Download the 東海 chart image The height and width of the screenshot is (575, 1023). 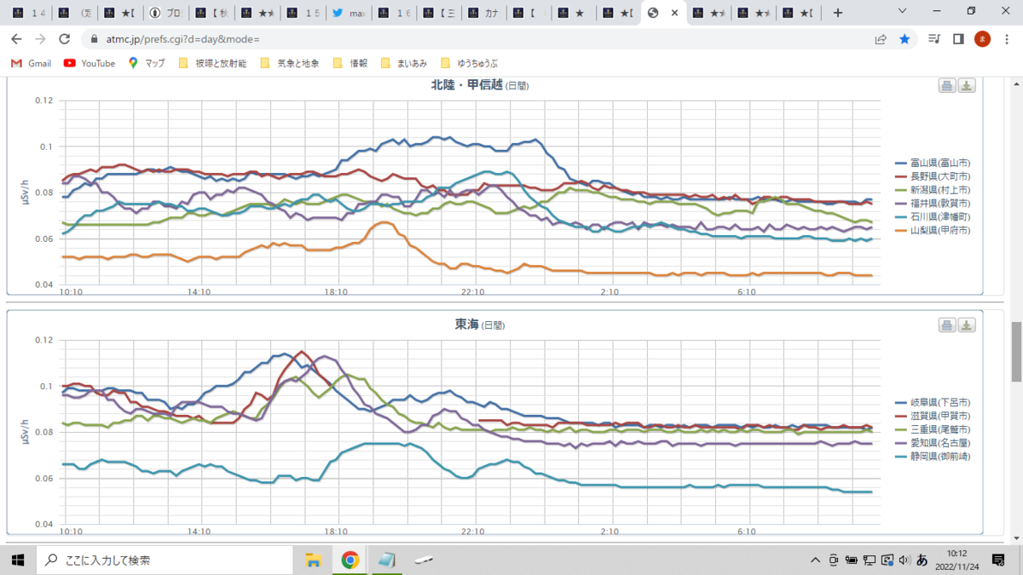coord(967,325)
